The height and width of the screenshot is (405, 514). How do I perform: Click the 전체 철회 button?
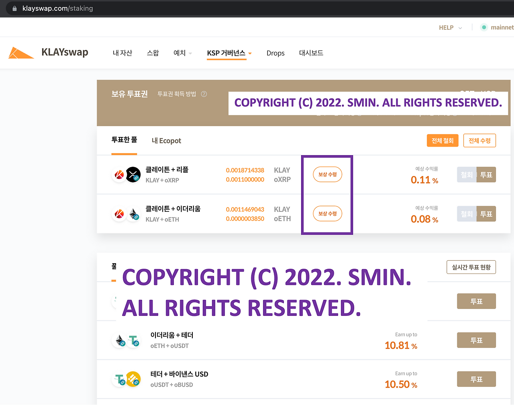coord(443,141)
